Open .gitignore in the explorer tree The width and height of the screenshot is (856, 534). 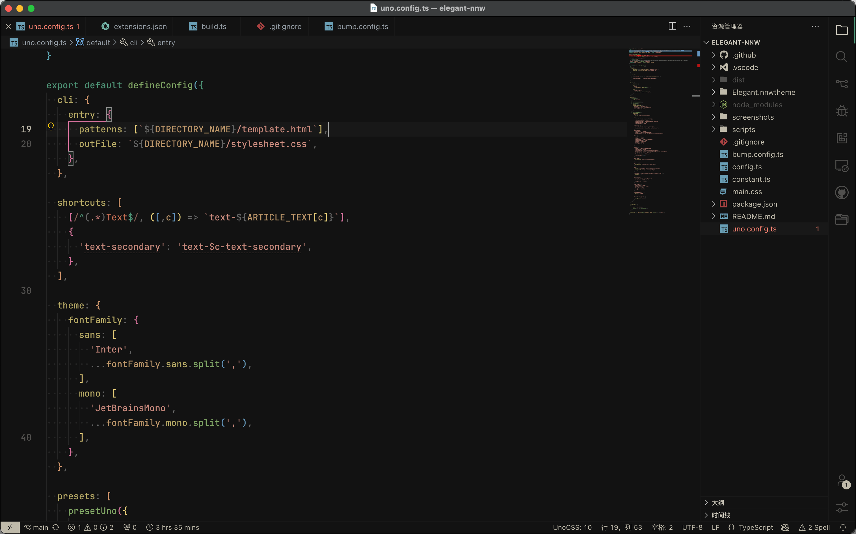(x=764, y=142)
